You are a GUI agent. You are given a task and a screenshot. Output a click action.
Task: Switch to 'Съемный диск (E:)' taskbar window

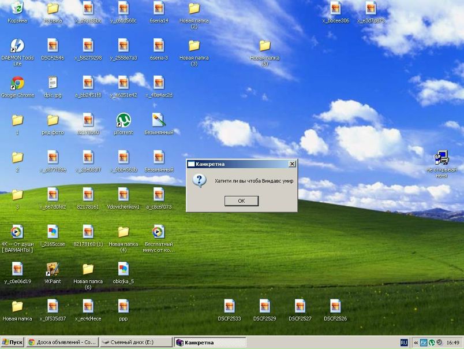136,342
